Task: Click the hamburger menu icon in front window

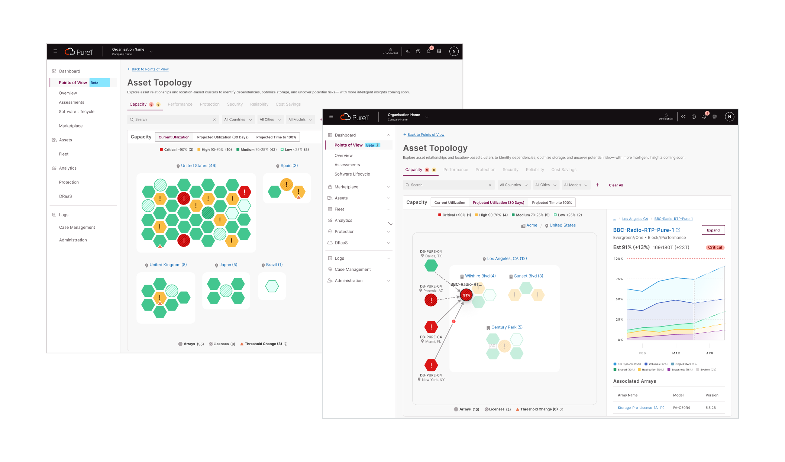Action: pyautogui.click(x=331, y=117)
